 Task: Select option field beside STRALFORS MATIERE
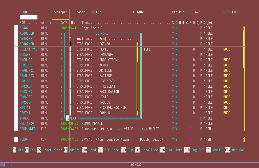pos(70,76)
